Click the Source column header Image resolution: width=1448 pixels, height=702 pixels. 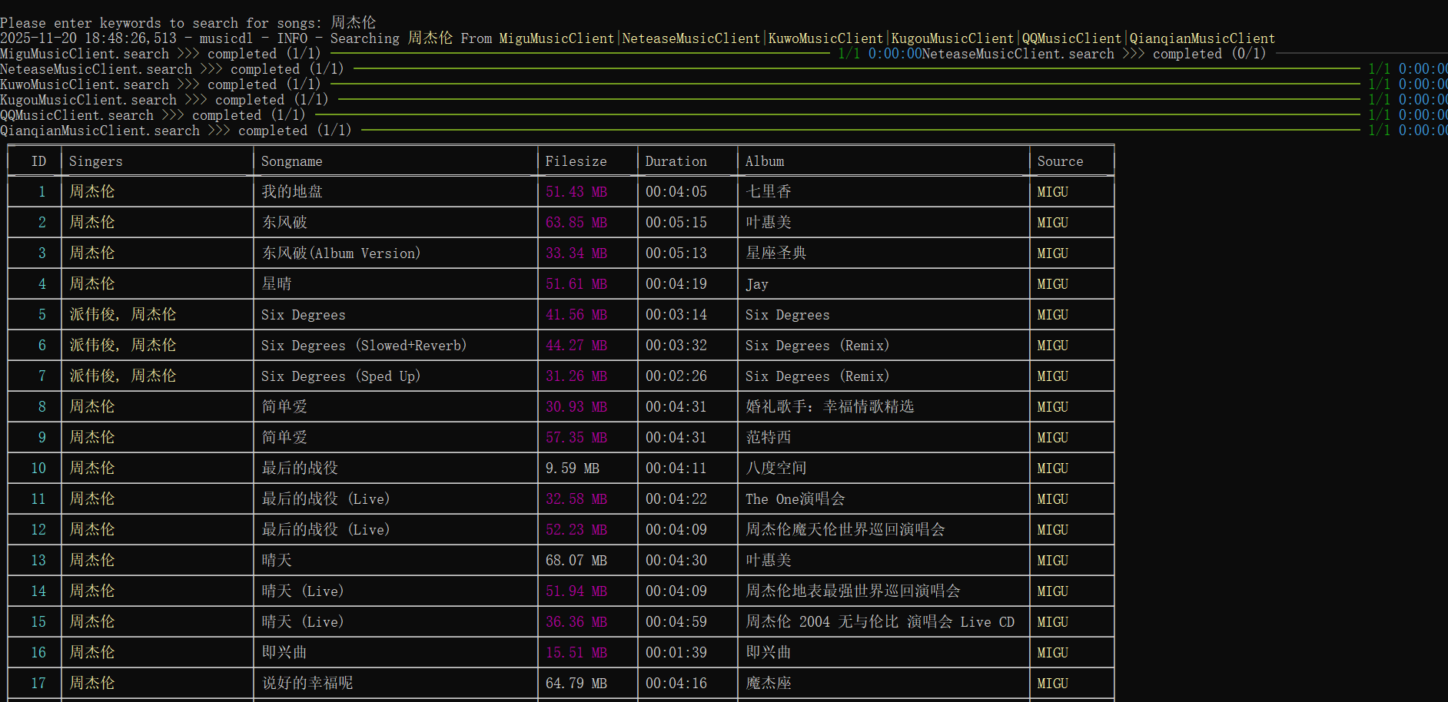pos(1061,161)
